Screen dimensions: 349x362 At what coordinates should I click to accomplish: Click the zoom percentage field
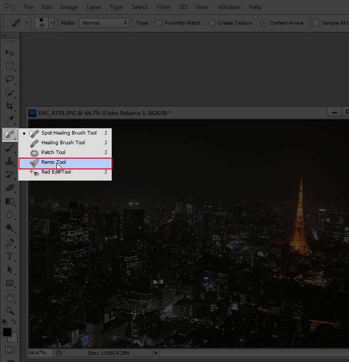point(37,353)
